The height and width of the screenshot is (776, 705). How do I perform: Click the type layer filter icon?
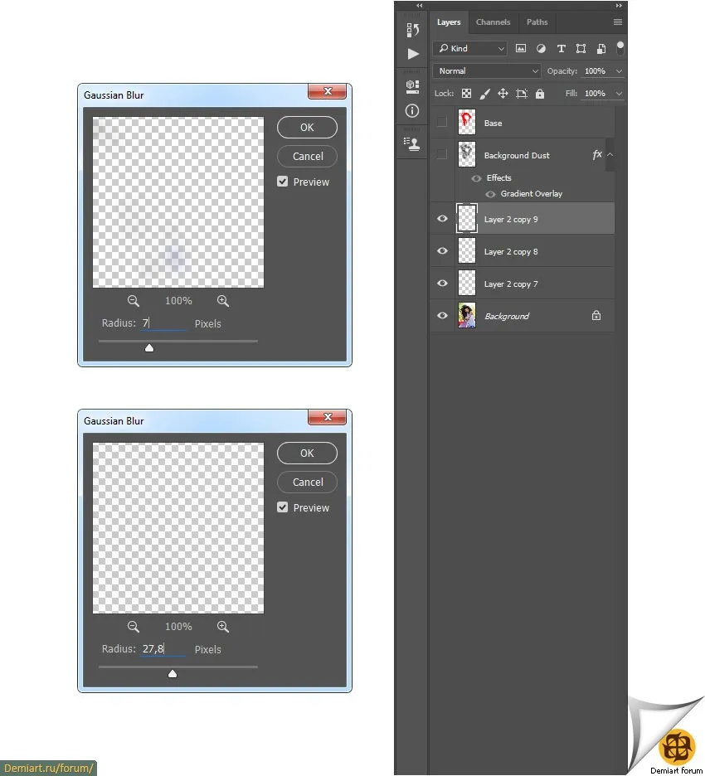[561, 48]
